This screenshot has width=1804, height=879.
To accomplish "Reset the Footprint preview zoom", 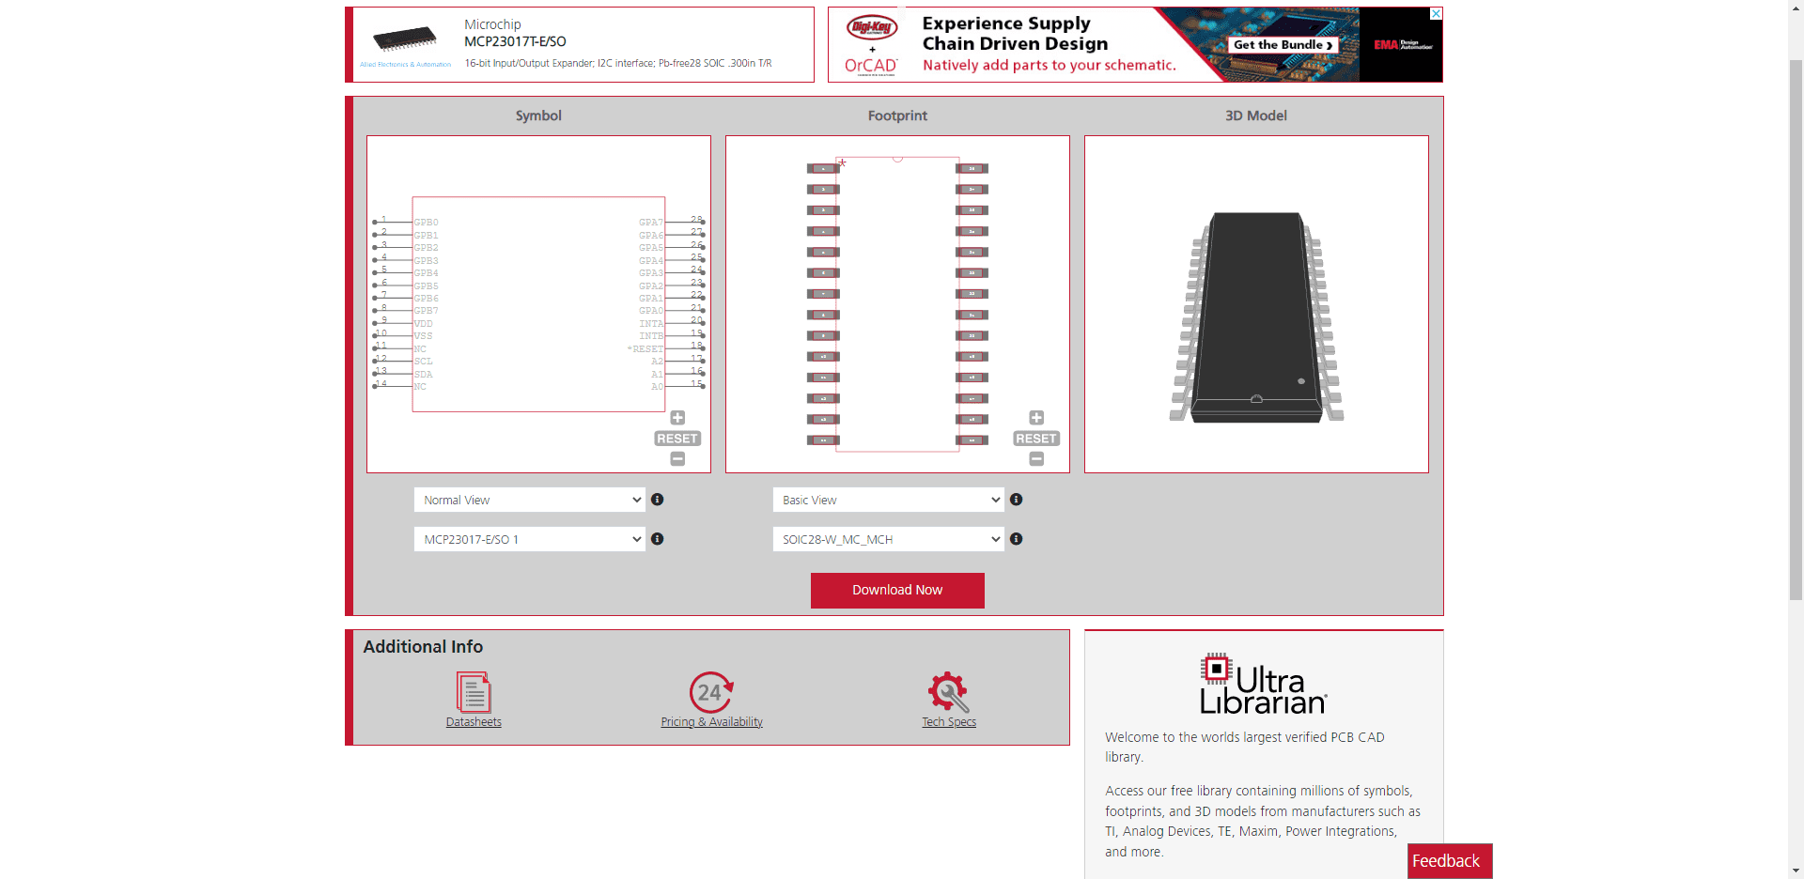I will point(1036,439).
